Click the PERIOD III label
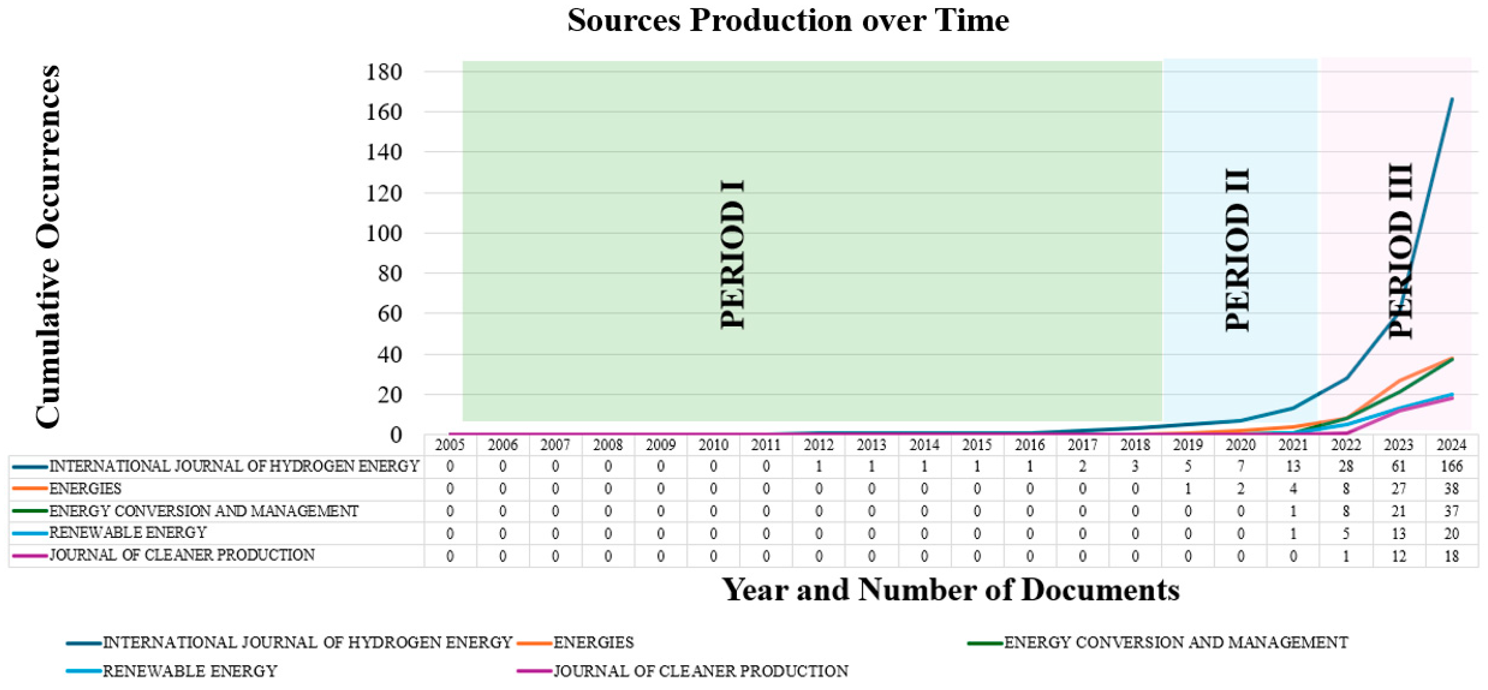 click(1400, 251)
